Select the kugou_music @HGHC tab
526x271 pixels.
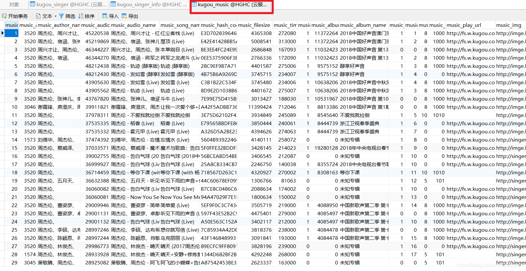232,5
